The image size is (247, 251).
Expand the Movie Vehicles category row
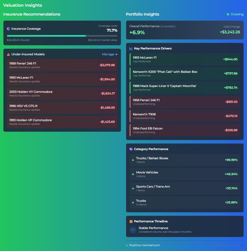[x=185, y=174]
